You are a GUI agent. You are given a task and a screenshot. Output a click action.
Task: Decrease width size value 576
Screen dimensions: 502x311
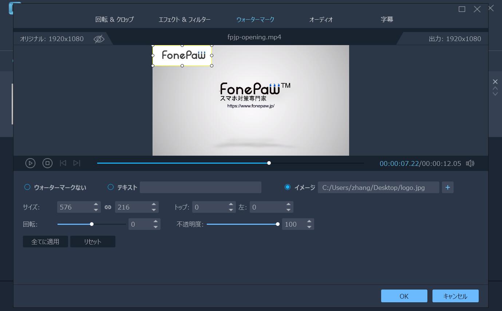point(96,210)
